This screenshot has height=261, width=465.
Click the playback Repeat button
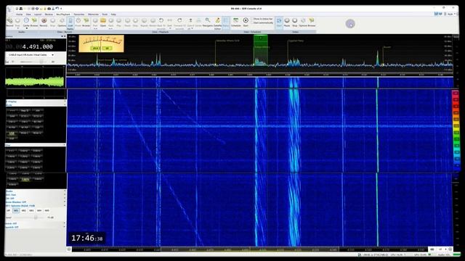point(144,22)
